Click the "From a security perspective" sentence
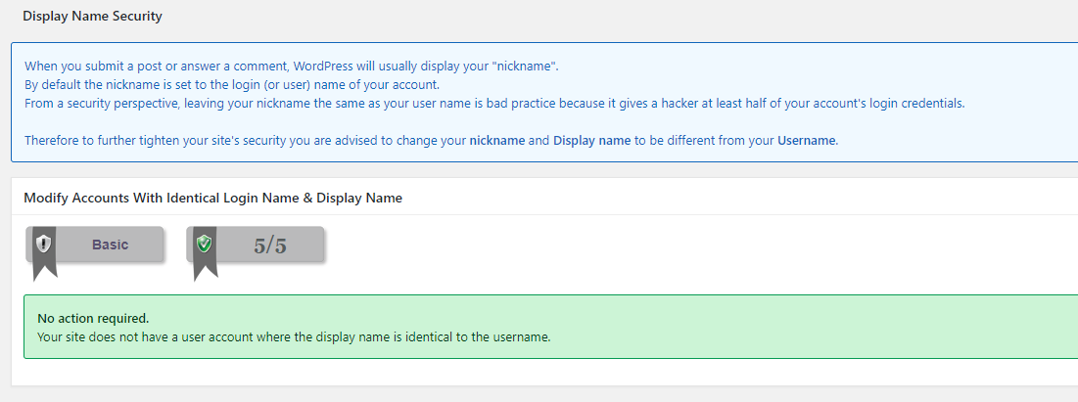Viewport: 1078px width, 402px height. (495, 104)
